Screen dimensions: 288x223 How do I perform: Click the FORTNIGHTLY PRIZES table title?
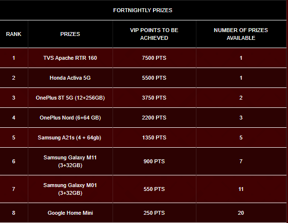pyautogui.click(x=143, y=10)
